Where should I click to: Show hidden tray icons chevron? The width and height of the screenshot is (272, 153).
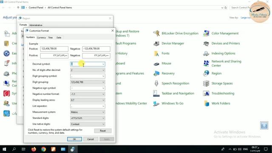(x=230, y=149)
